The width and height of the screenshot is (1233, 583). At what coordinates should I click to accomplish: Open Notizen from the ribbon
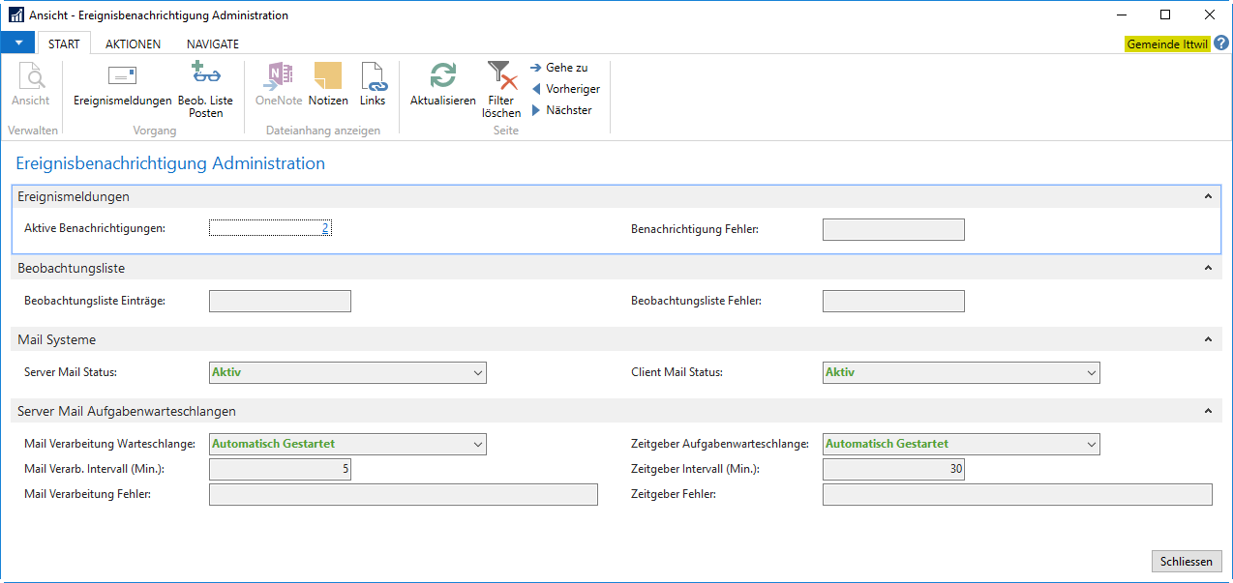pyautogui.click(x=328, y=85)
